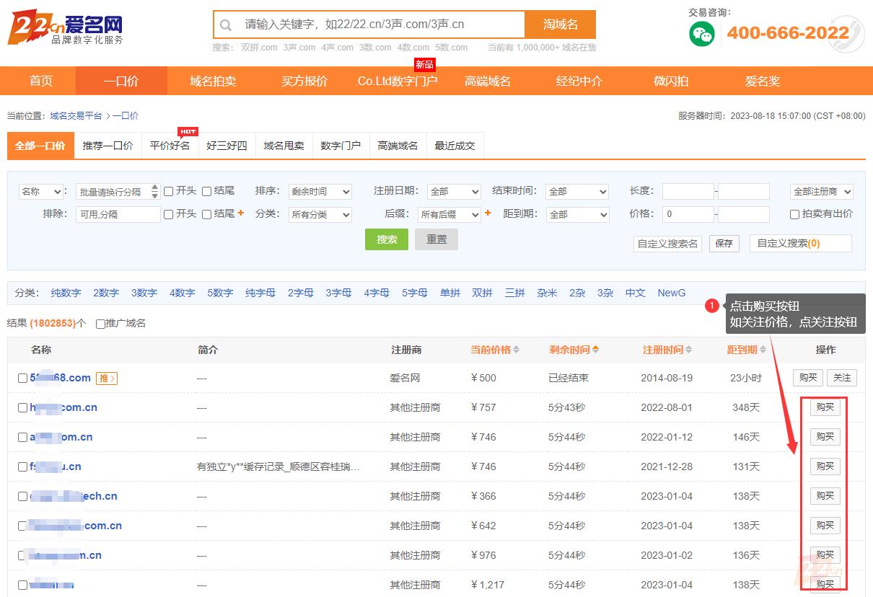Sort by 剩余时间 using its sort arrows
Screen dimensions: 873x597
595,350
